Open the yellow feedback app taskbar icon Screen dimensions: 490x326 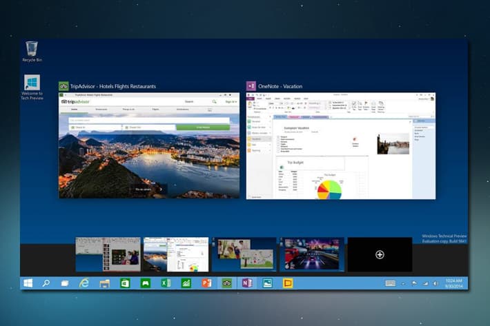[x=288, y=283]
